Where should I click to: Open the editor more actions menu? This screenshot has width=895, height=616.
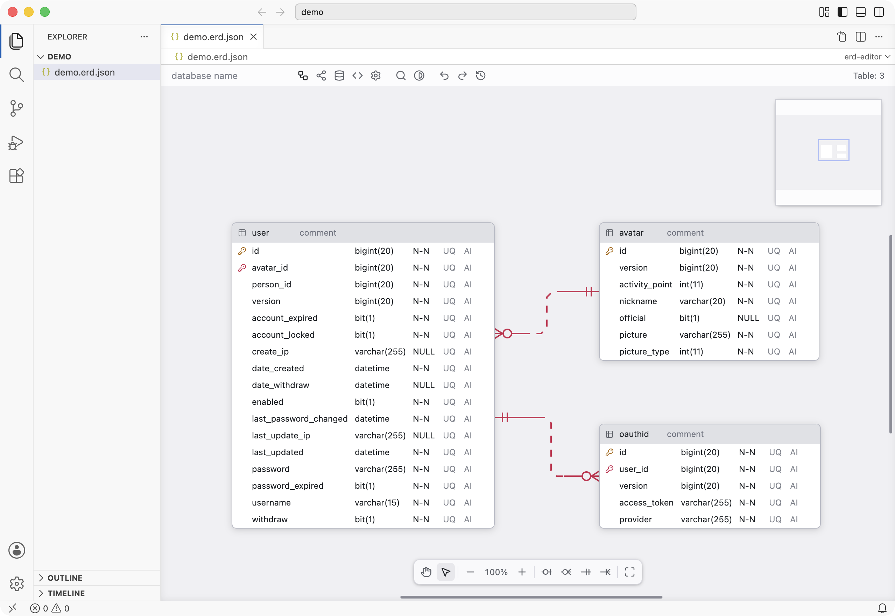coord(879,37)
